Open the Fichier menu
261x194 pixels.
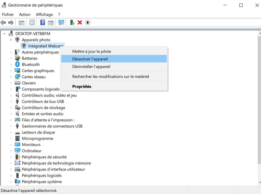(8, 14)
